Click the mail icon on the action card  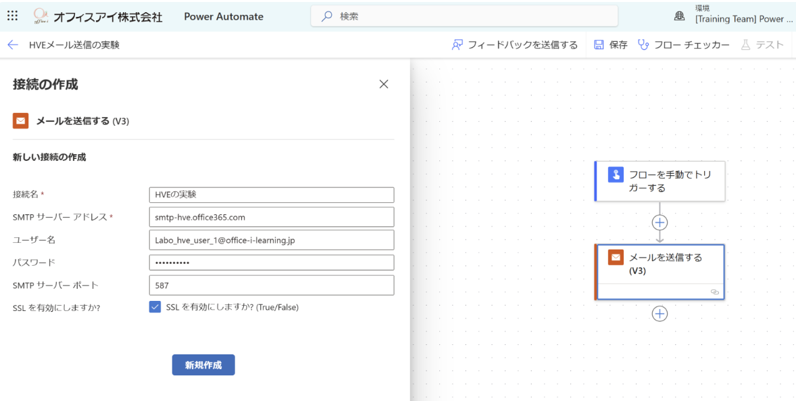(616, 258)
